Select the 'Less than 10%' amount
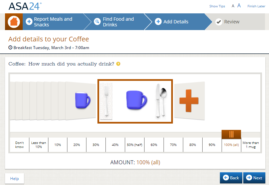The height and width of the screenshot is (185, 269). click(x=39, y=145)
